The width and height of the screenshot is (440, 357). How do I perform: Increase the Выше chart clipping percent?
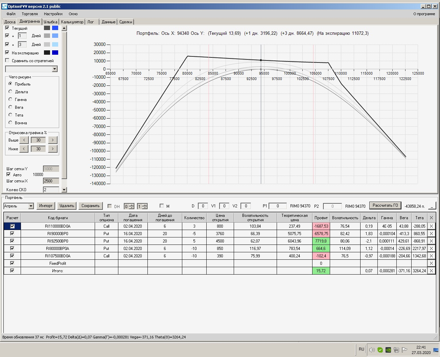click(x=53, y=140)
